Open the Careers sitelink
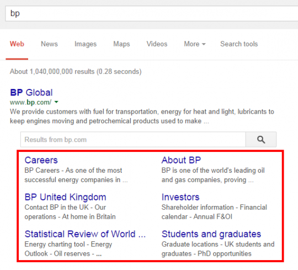 click(x=41, y=160)
